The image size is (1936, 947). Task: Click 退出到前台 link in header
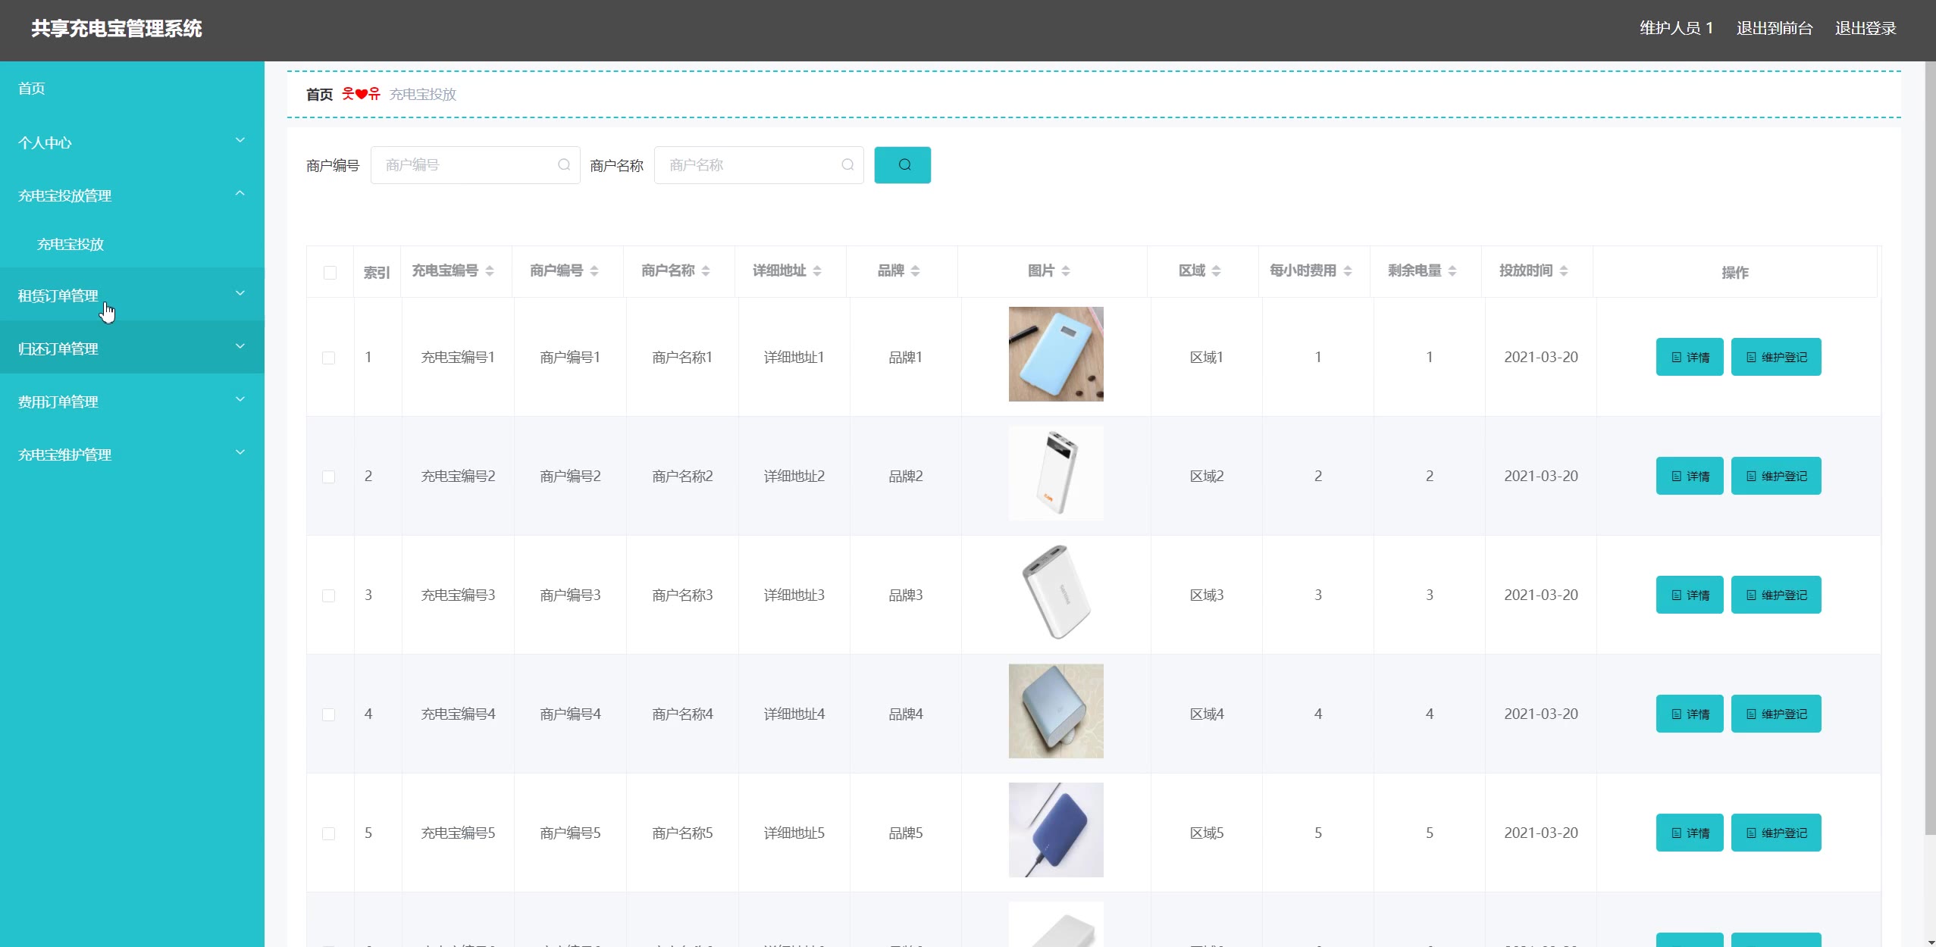(1775, 28)
